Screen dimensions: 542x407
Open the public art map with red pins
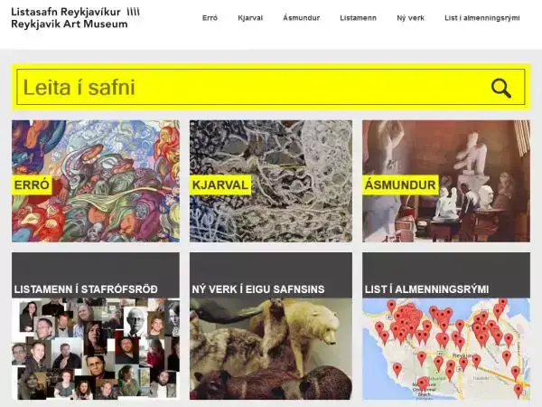[x=446, y=349]
